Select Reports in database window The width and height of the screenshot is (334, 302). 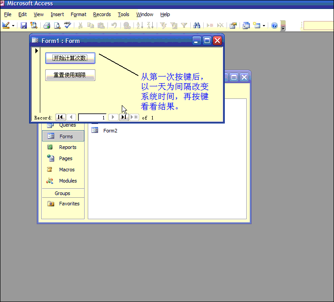point(63,147)
